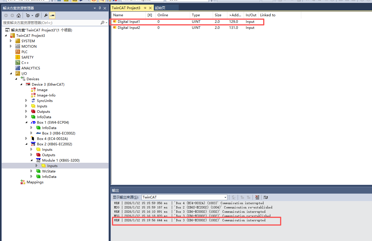Toggle the pin on Solution Explorer panel
Image resolution: width=372 pixels, height=241 pixels.
[100, 8]
